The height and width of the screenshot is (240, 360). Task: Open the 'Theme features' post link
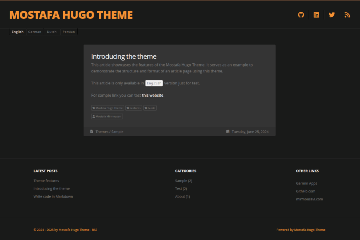46,180
